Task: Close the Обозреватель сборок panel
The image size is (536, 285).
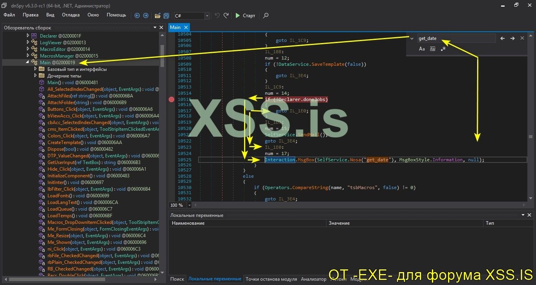Action: 161,28
